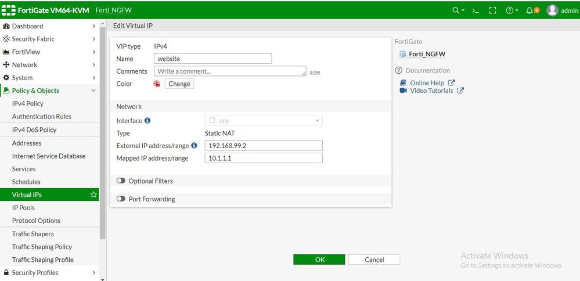Click the Forti_NGFW device link
The image size is (580, 281).
pyautogui.click(x=427, y=55)
